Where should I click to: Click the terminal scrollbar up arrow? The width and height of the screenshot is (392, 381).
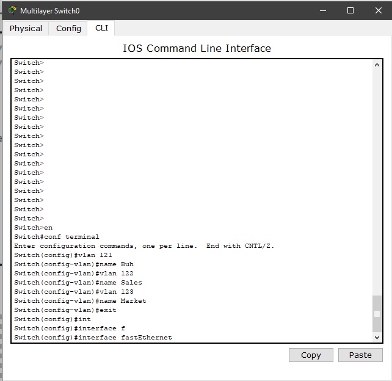(377, 65)
